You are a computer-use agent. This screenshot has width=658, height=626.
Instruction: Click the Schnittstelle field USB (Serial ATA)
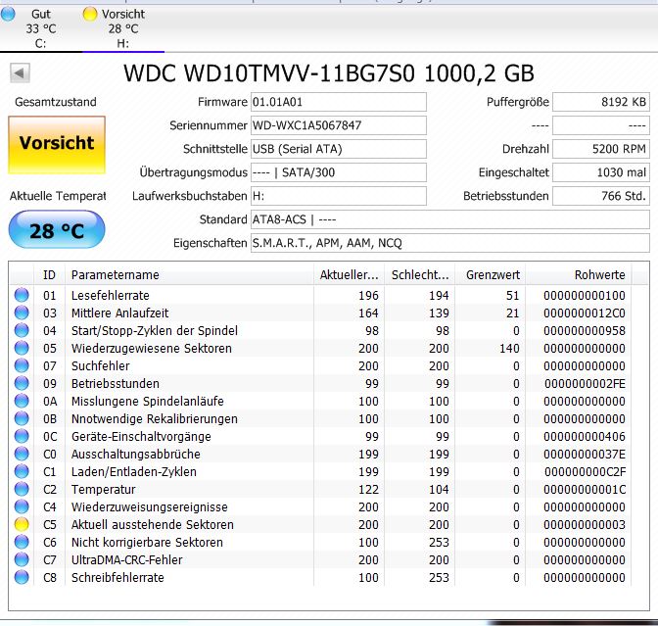[338, 149]
